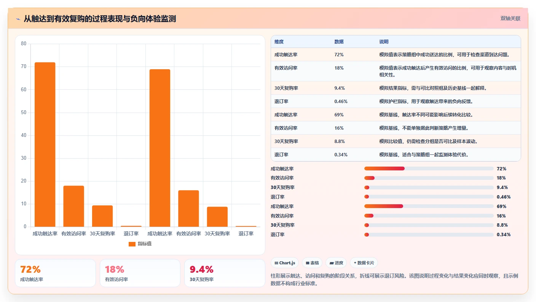This screenshot has width=536, height=302.
Task: Select the 进度 tag chip
Action: [336, 263]
